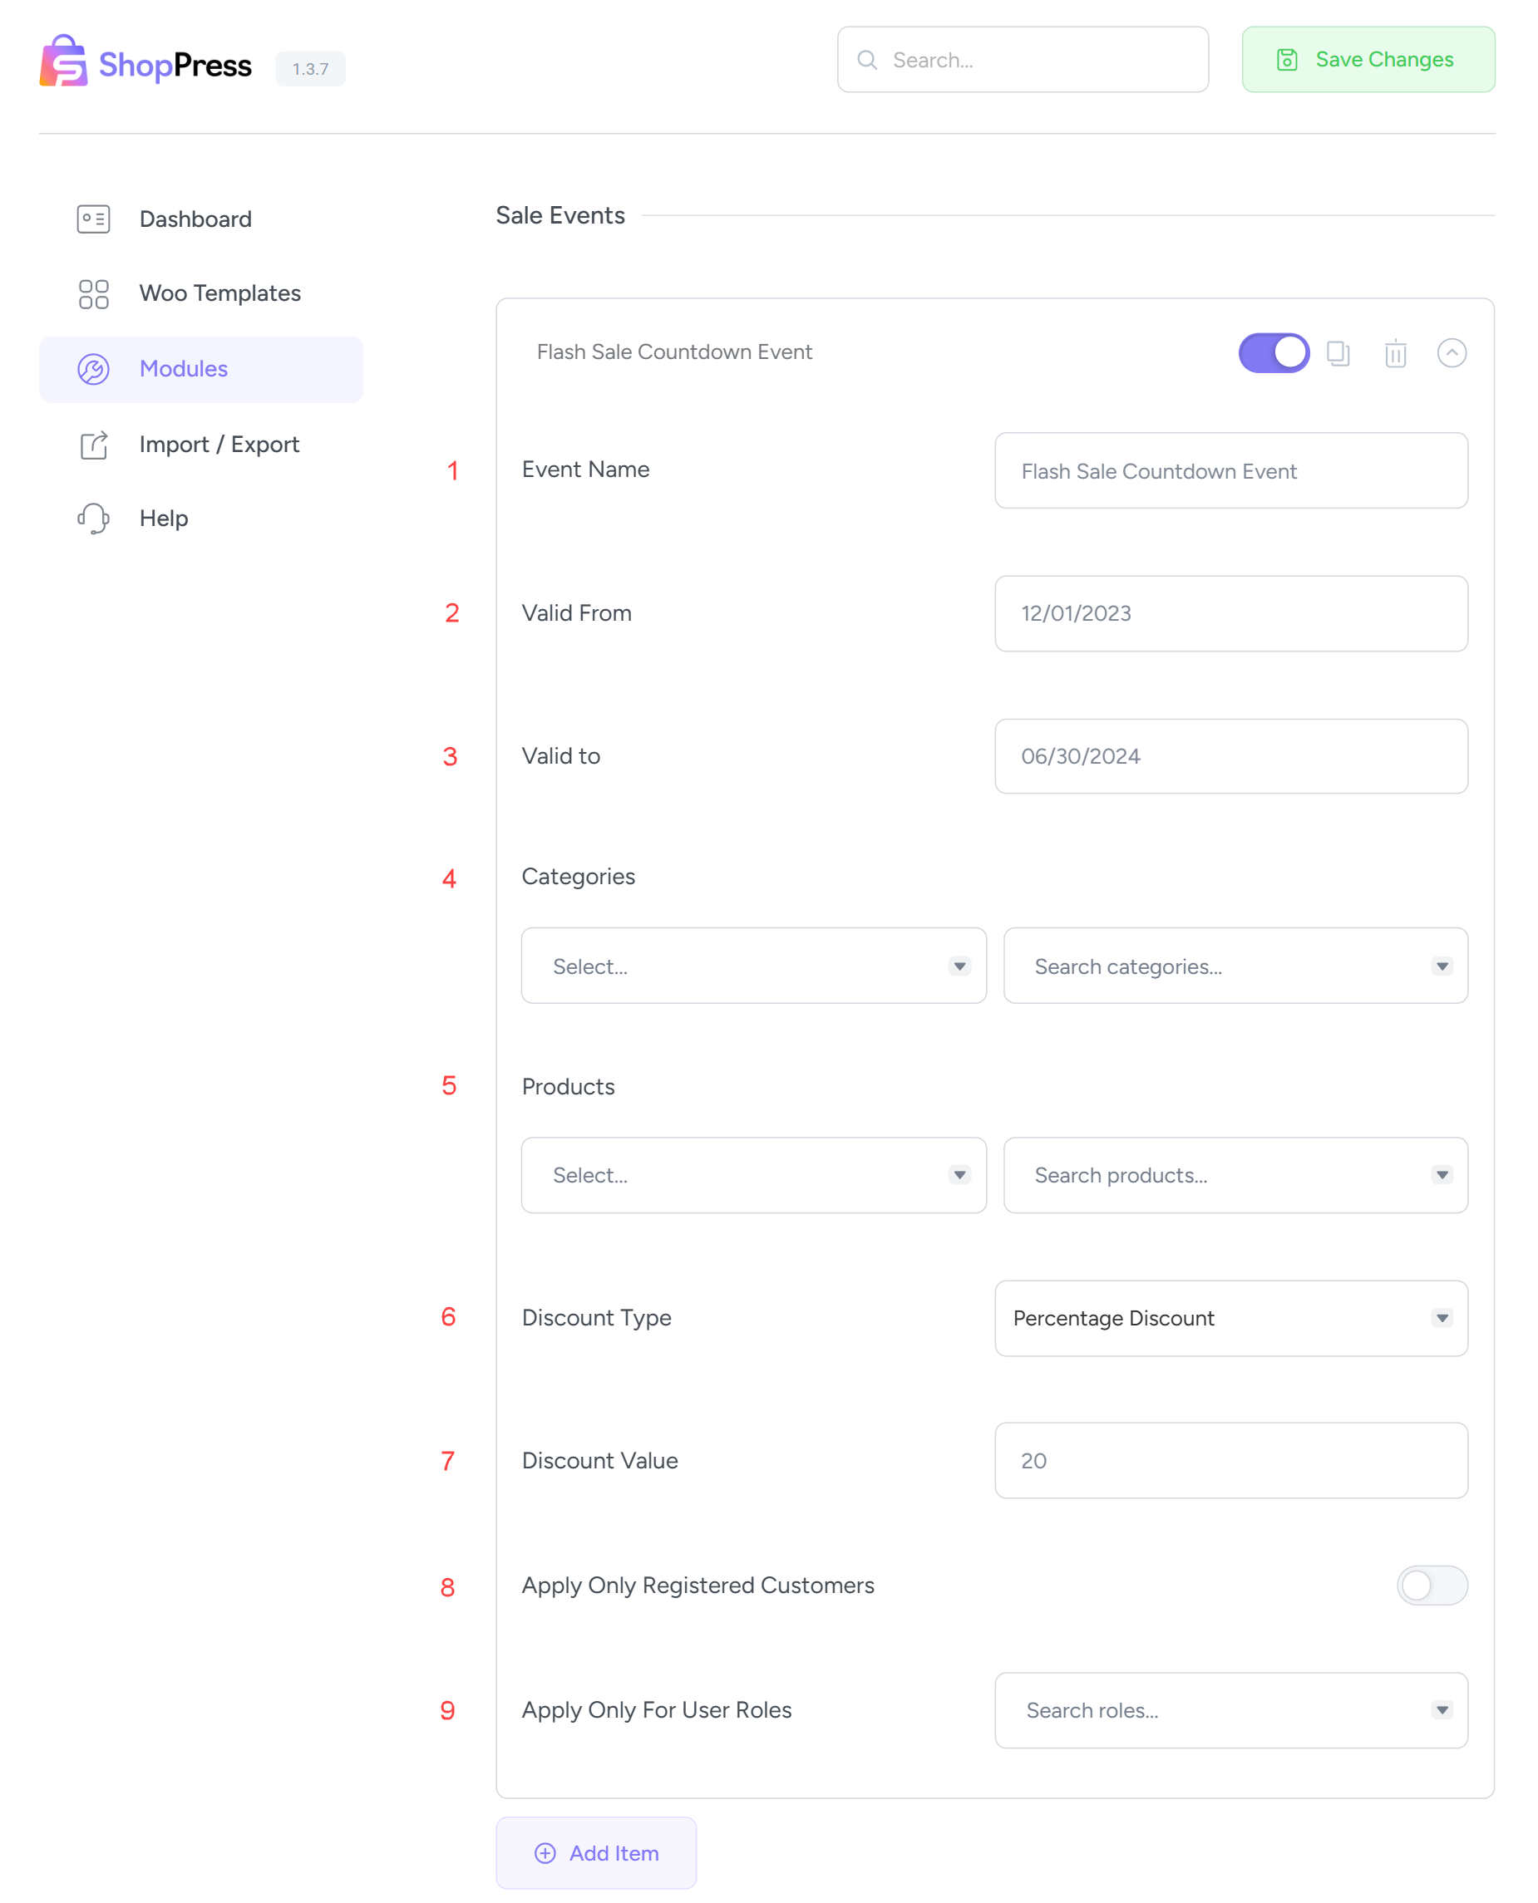Click the Woo Templates grid icon
Image resolution: width=1538 pixels, height=1903 pixels.
pos(93,294)
